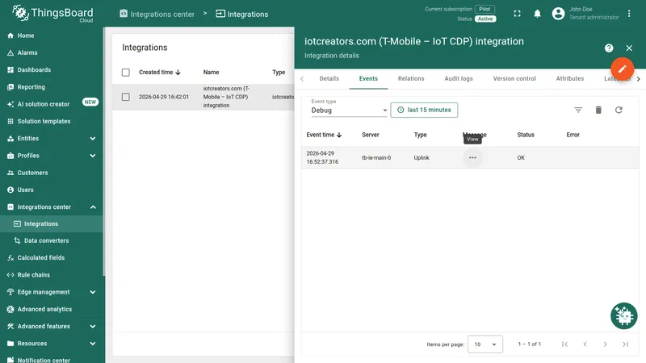Click the Pilot subscription badge
Image resolution: width=646 pixels, height=363 pixels.
pos(484,9)
